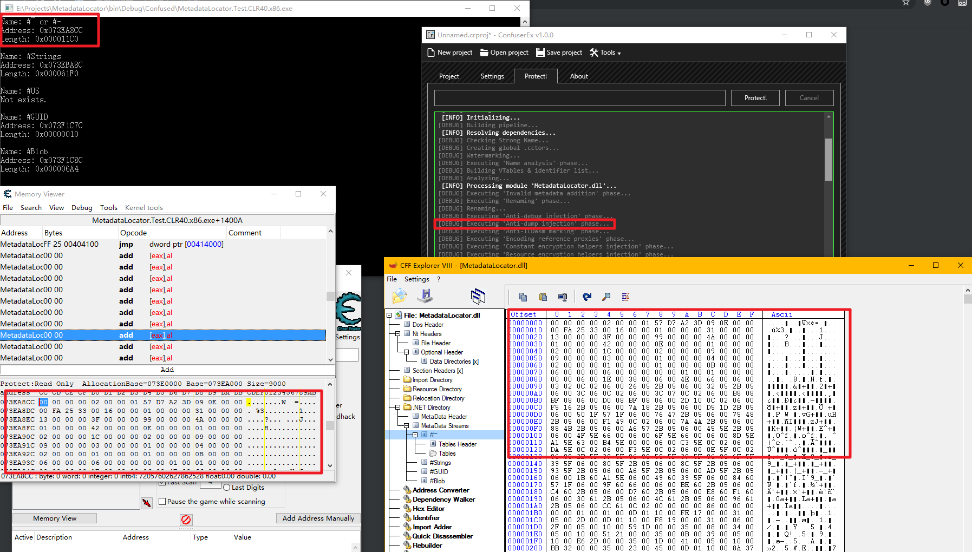Click the Quick Disassembler tool icon
The image size is (972, 552).
[x=407, y=536]
